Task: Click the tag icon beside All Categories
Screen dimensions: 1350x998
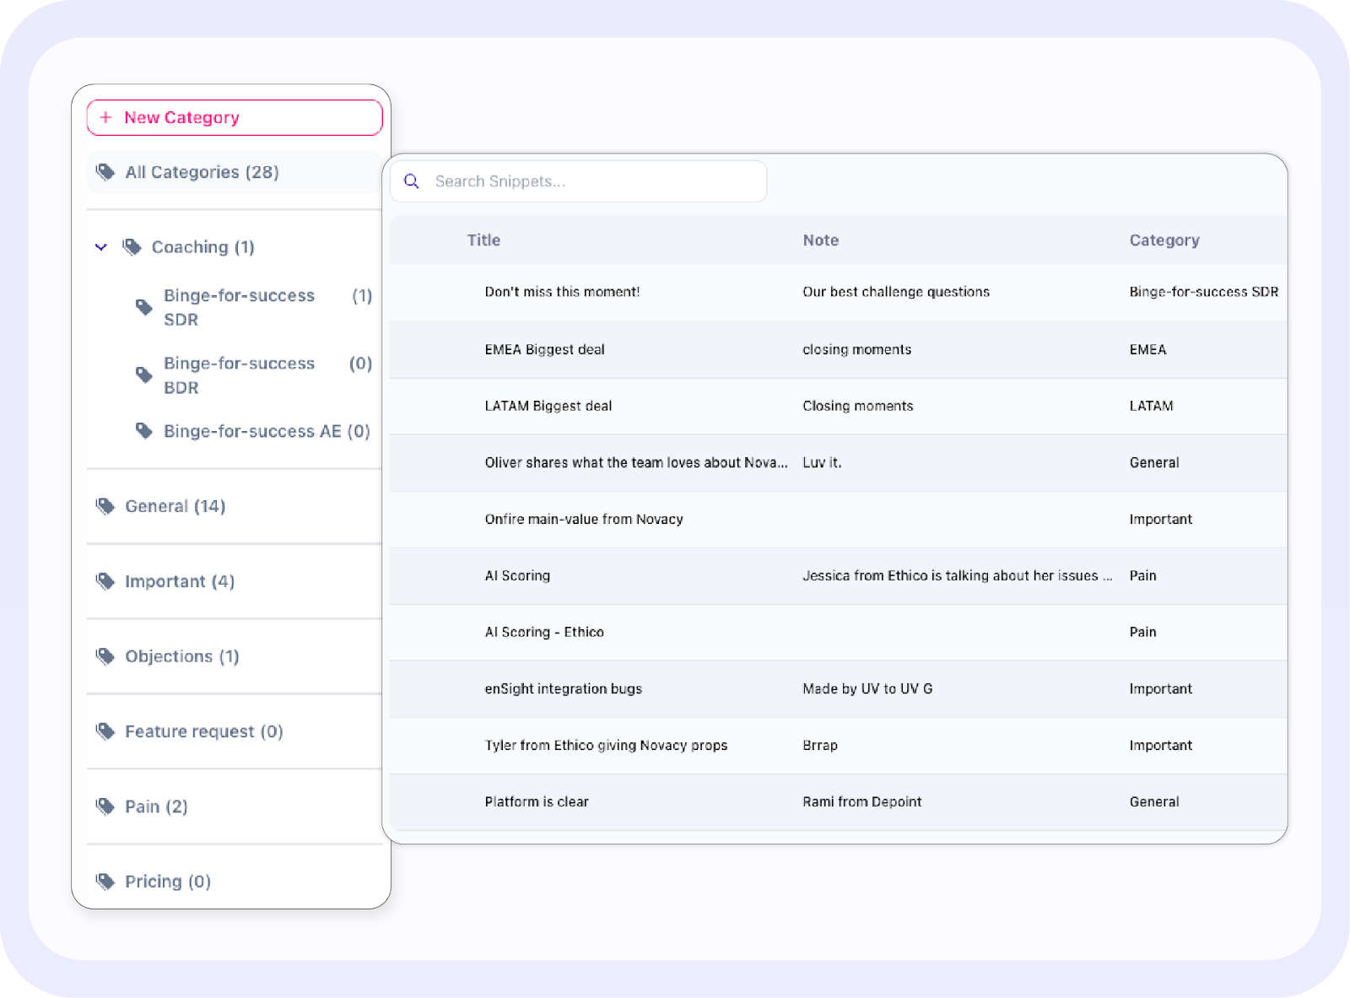Action: coord(105,172)
